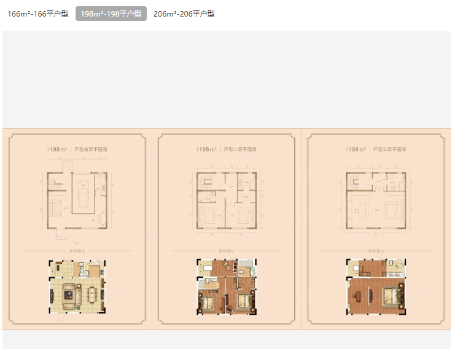
Task: Click the 装修建议 label under third floor plan
Action: [x=376, y=250]
